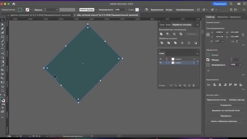Click the flip vertical icon in Transform
Screen dimensions: 247x139
coord(237,41)
